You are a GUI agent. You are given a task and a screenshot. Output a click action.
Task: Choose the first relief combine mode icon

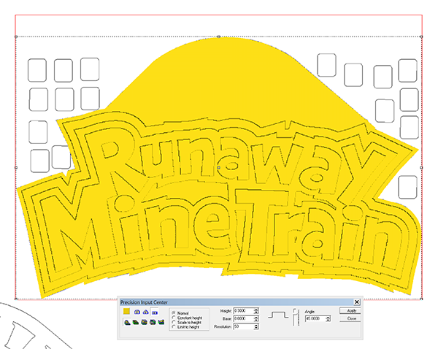pyautogui.click(x=127, y=322)
